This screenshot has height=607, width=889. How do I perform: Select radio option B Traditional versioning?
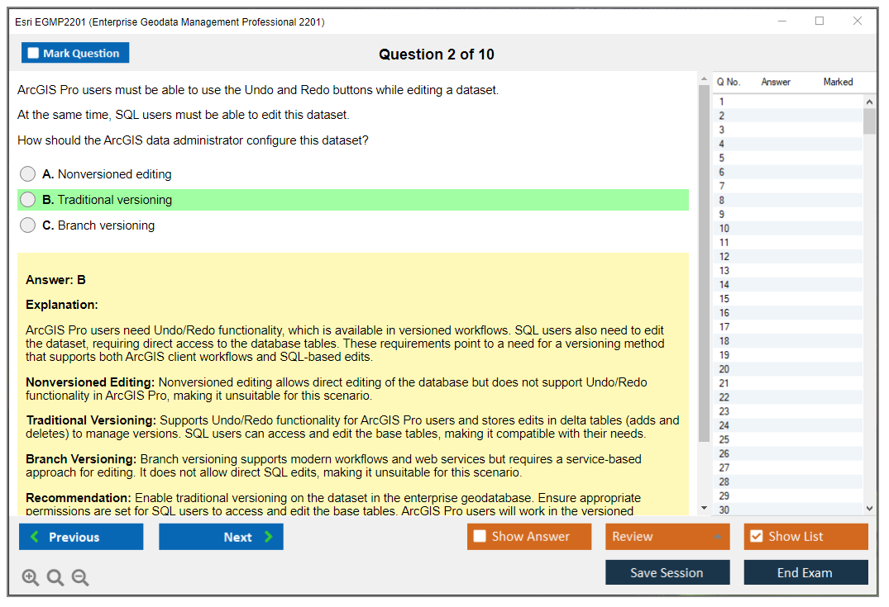(28, 199)
